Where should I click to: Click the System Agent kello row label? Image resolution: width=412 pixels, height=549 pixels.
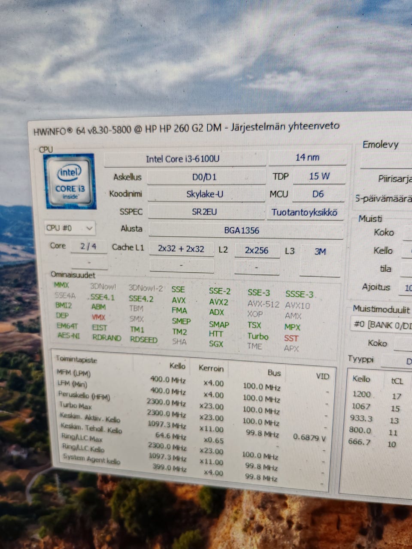point(91,459)
